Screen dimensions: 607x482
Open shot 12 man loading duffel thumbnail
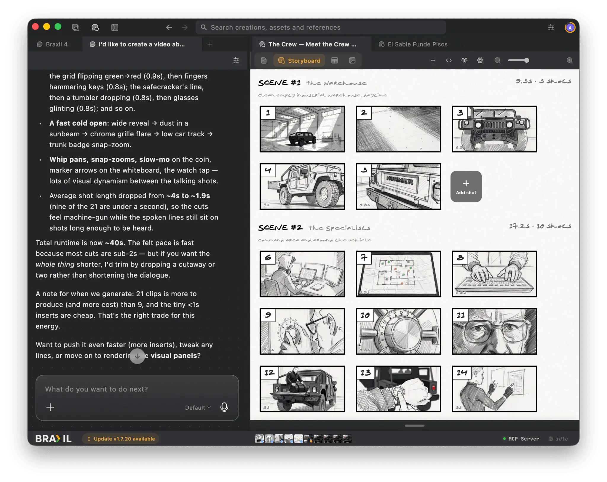tap(302, 389)
